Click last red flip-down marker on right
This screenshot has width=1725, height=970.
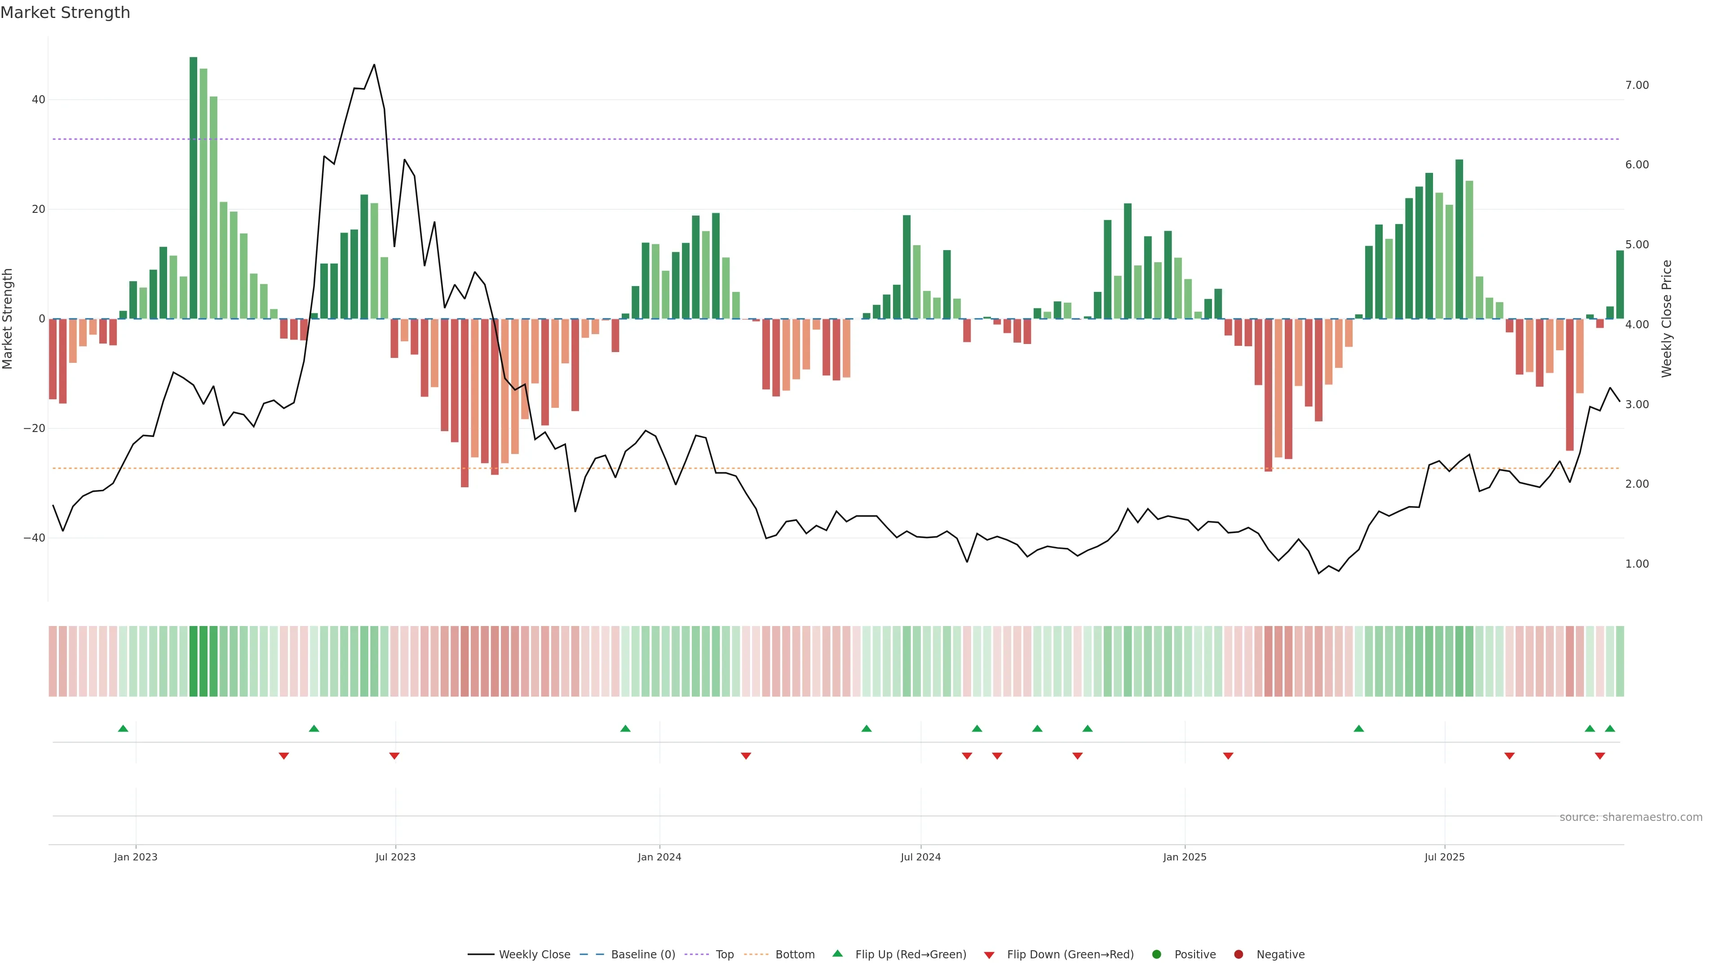click(x=1600, y=756)
